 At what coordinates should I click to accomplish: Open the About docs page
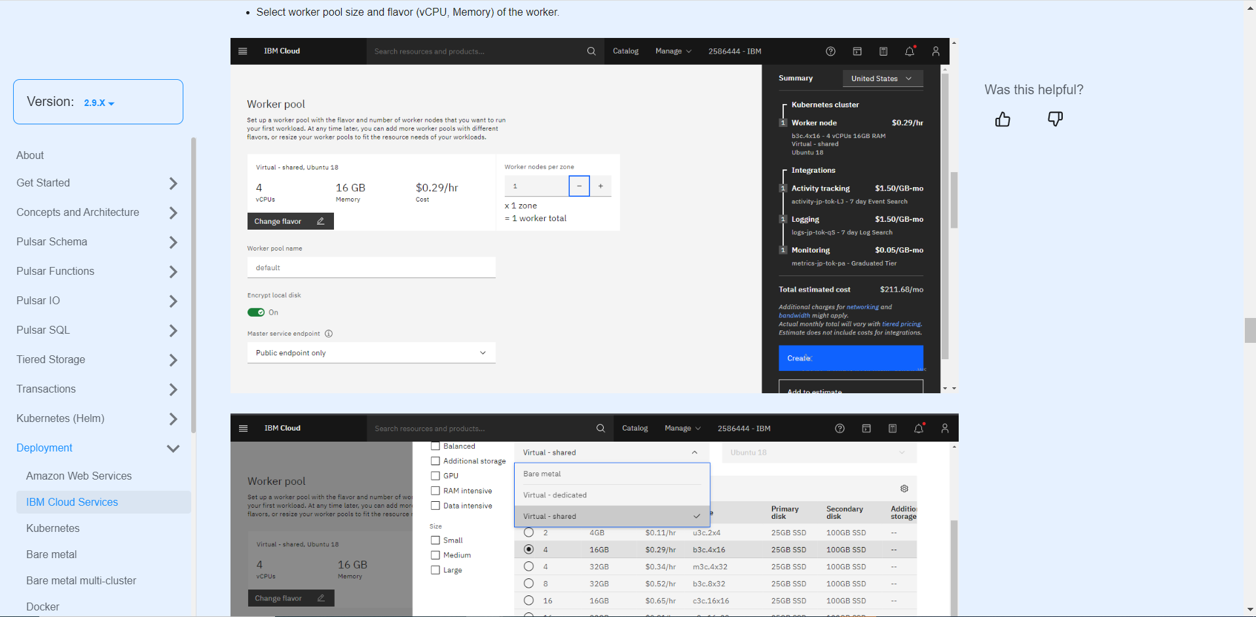(x=30, y=156)
